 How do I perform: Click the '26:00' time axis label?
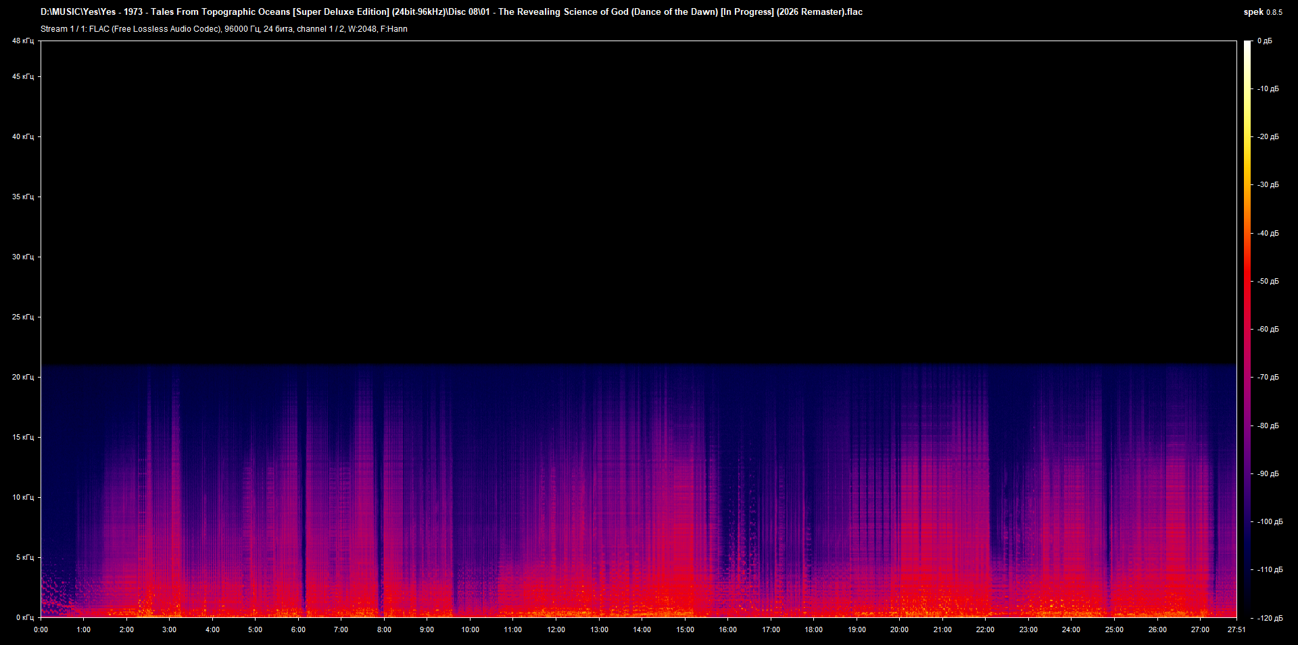tap(1157, 629)
